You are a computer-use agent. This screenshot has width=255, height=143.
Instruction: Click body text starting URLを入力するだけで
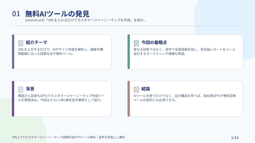pyautogui.click(x=61, y=52)
